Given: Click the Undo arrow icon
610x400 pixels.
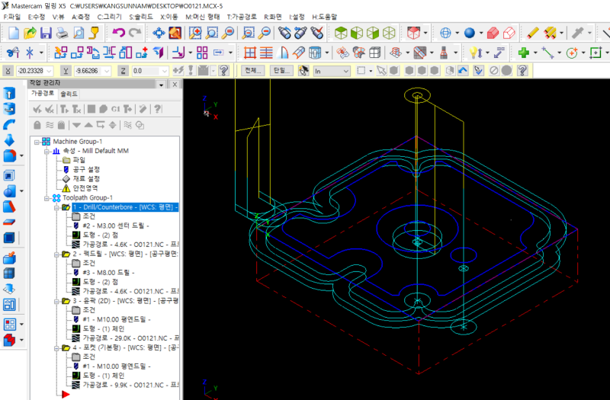Looking at the screenshot, I should 118,33.
